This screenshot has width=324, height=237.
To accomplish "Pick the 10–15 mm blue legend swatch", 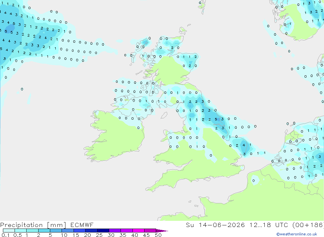I will coord(68,231).
